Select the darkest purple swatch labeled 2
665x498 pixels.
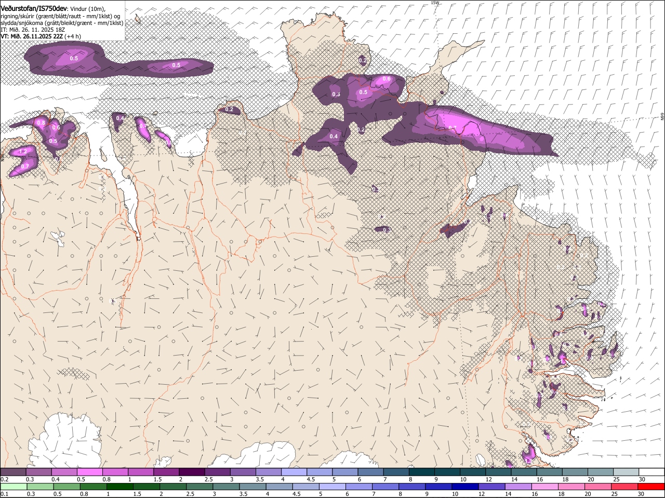point(191,472)
